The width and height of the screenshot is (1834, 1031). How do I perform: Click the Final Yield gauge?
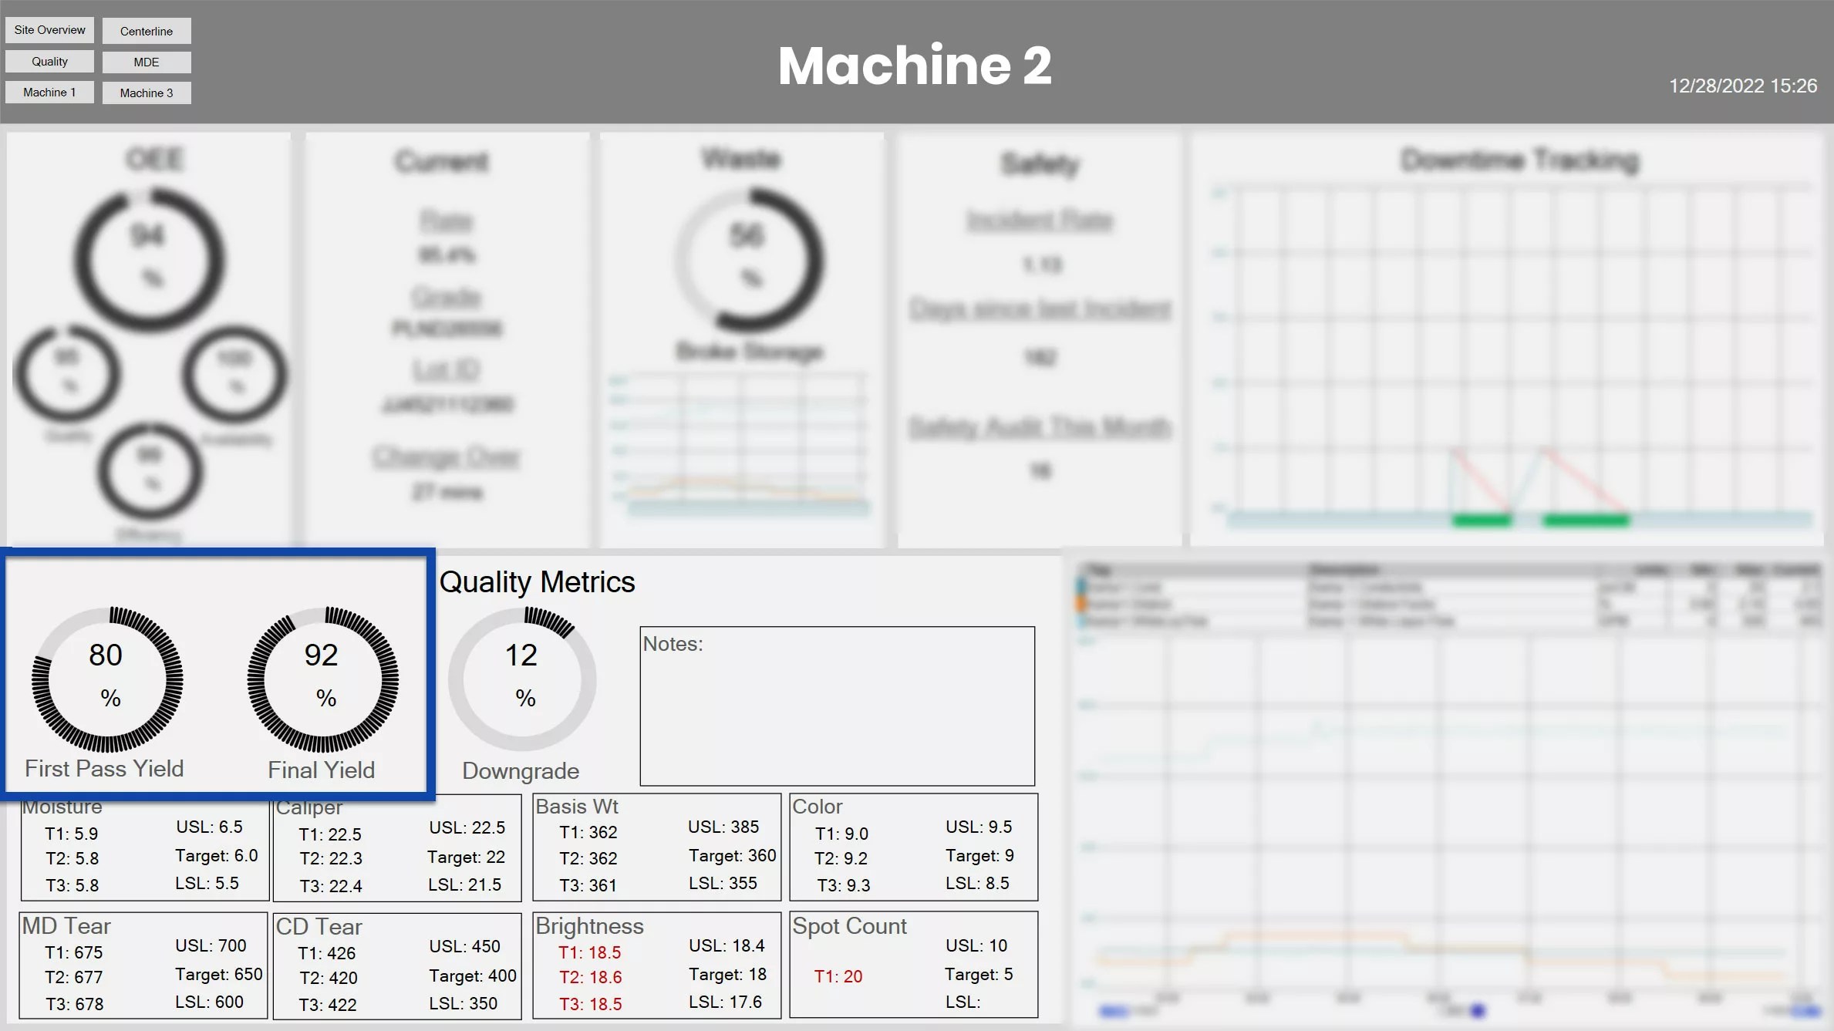[323, 679]
